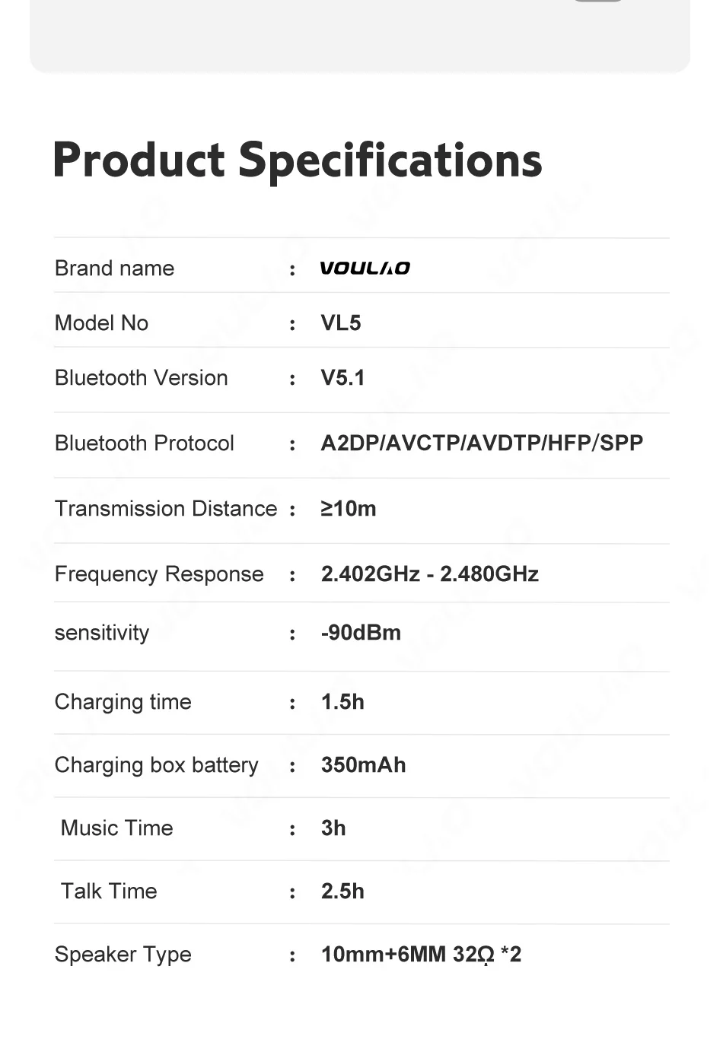Click the 10mm+6MM 32Ω speaker value

(421, 954)
